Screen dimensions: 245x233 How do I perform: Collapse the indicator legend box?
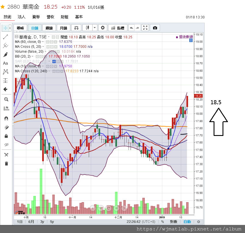point(16,37)
